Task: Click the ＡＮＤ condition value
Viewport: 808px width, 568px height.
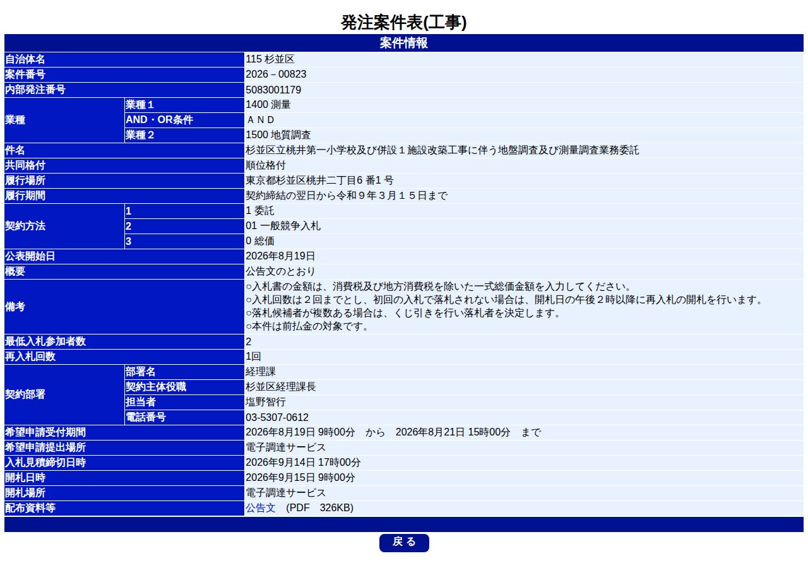Action: pos(261,120)
